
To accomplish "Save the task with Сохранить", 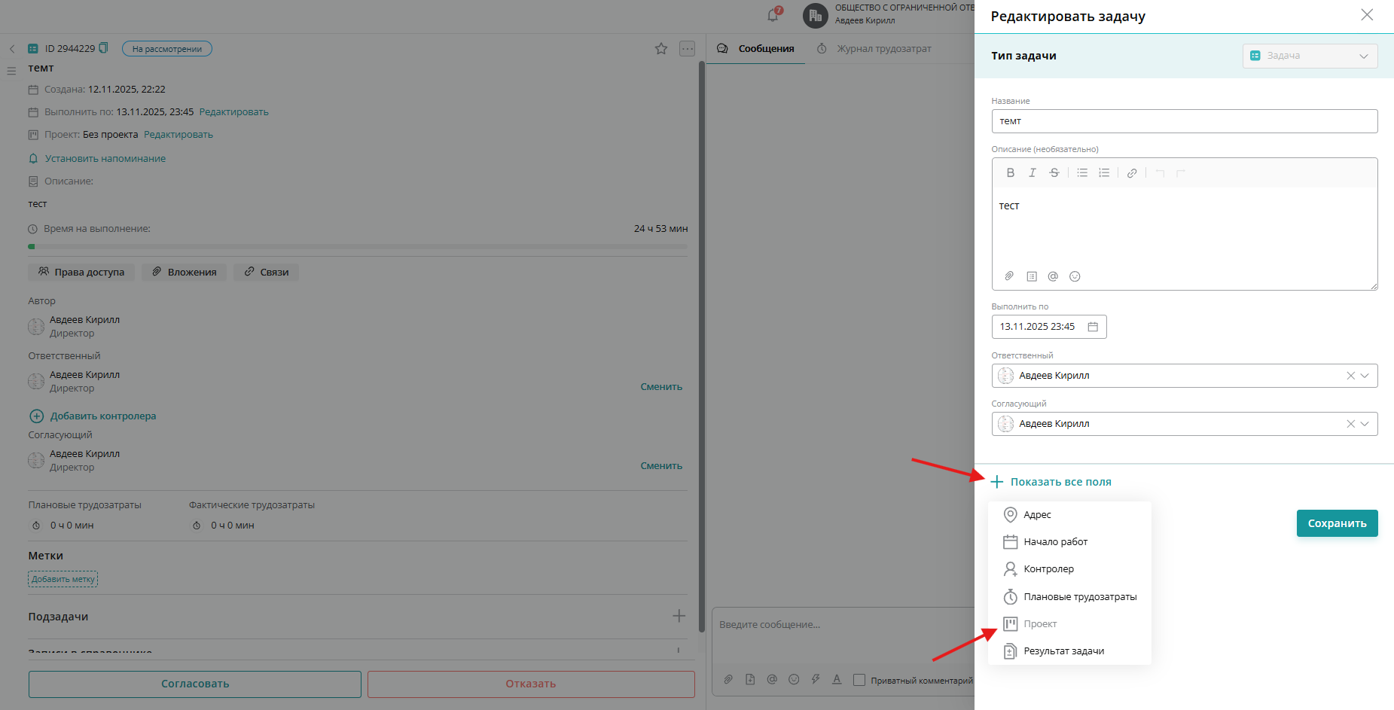I will point(1337,523).
